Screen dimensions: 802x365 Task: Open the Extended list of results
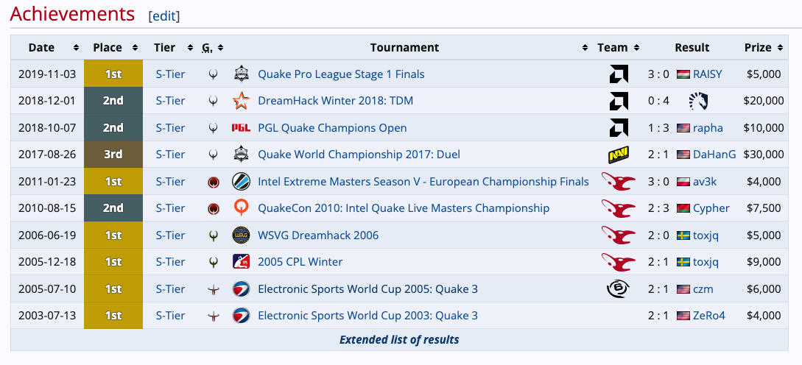399,339
